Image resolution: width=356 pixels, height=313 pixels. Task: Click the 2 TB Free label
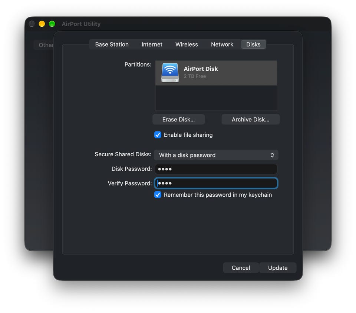pos(195,76)
